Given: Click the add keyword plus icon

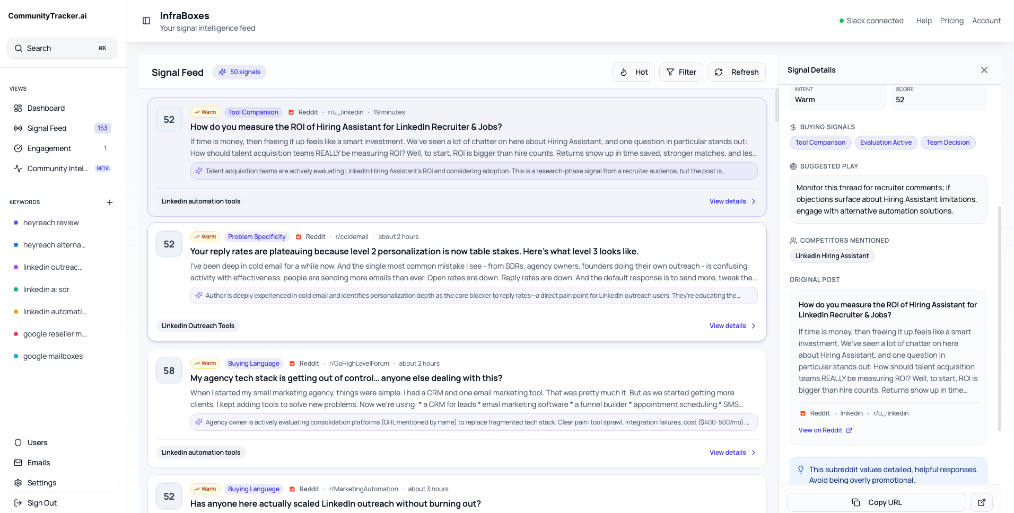Looking at the screenshot, I should tap(110, 202).
